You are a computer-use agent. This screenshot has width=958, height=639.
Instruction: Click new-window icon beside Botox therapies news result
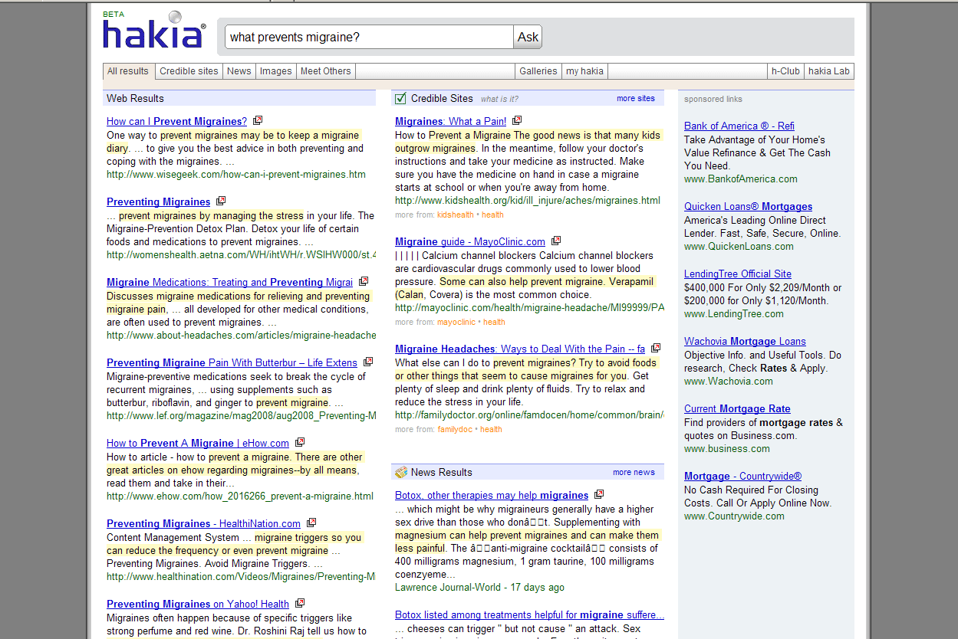(599, 494)
